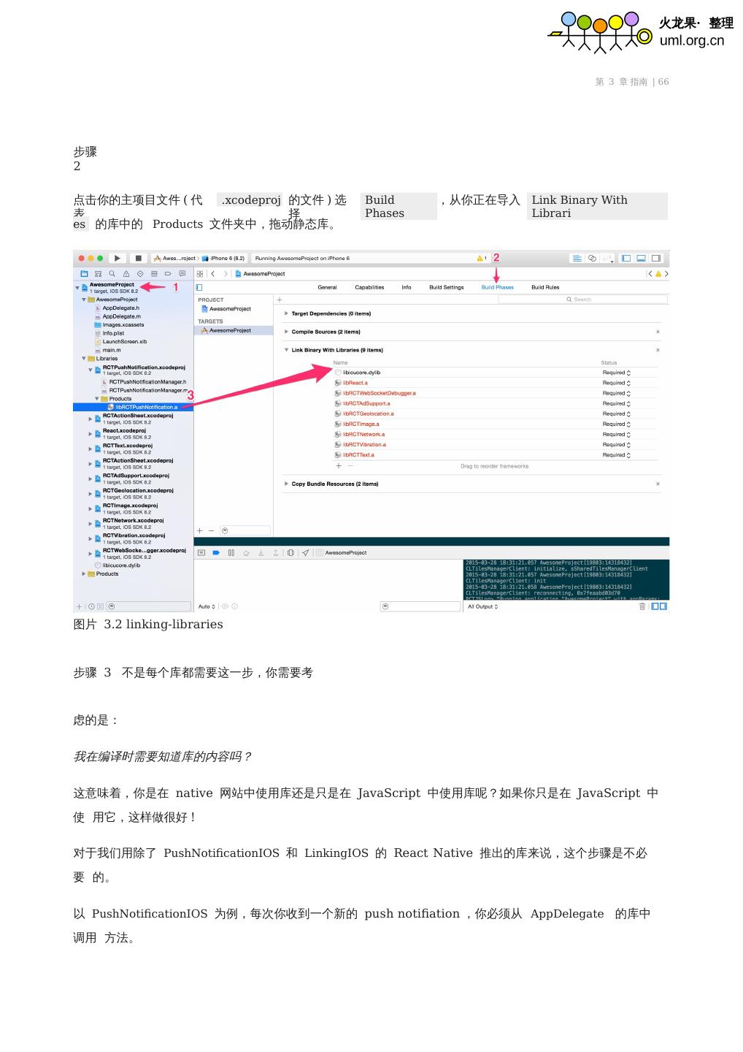Open the Project navigator folder icon
743x1052 pixels.
[x=85, y=274]
